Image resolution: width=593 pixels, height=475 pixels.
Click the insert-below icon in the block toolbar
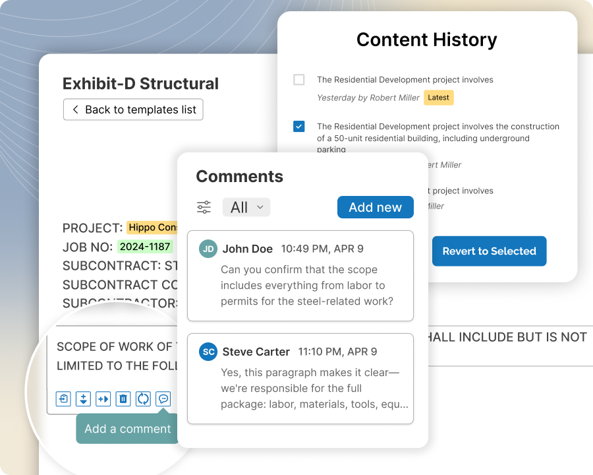click(x=83, y=399)
